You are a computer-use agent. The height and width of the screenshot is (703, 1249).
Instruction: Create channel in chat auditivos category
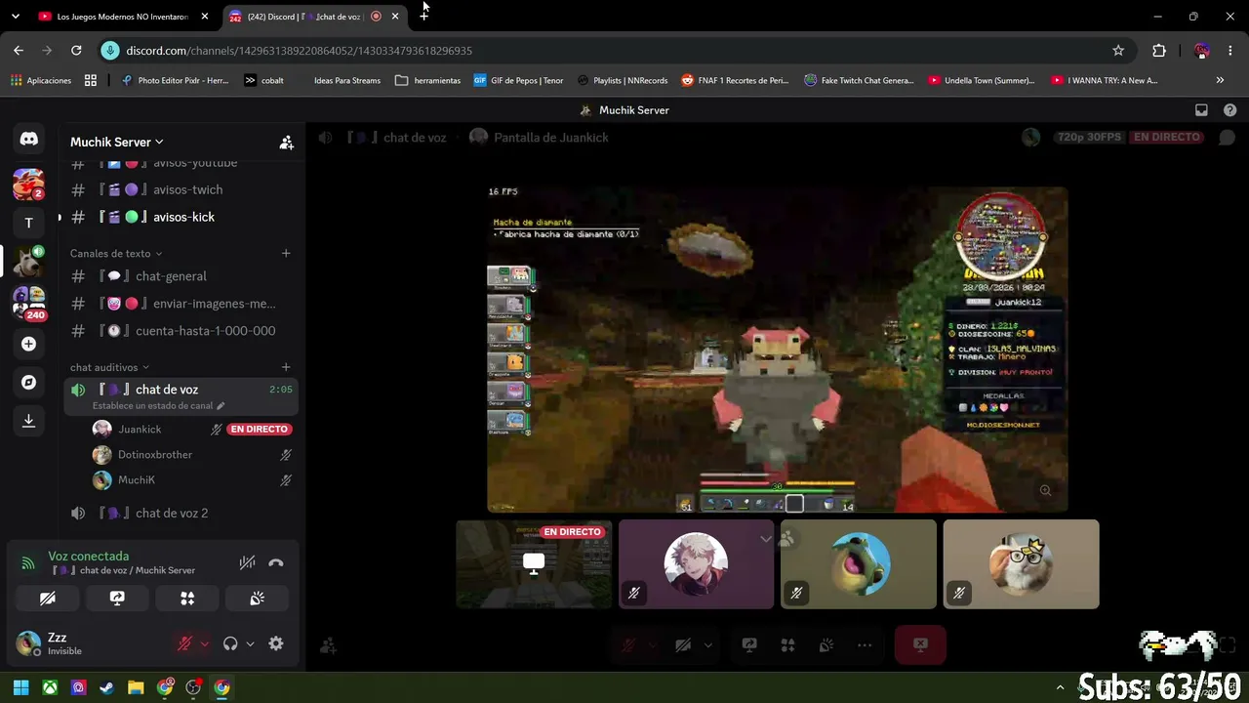coord(286,367)
